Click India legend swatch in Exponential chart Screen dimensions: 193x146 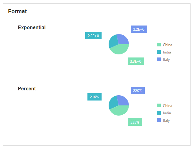[159, 52]
